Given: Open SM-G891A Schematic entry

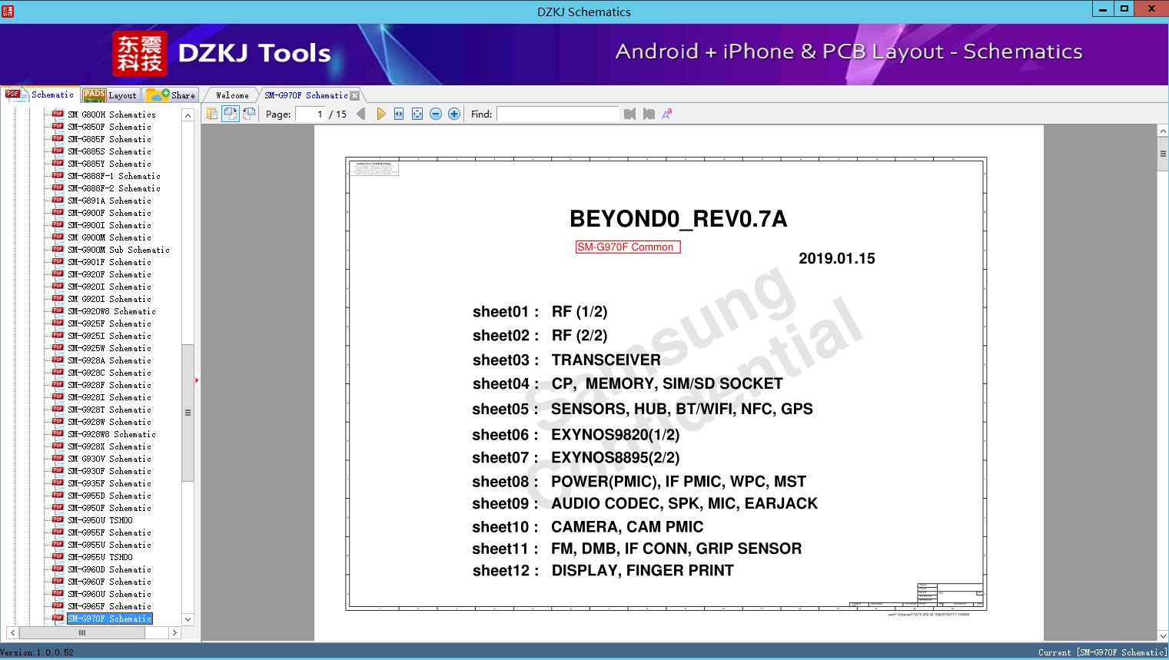Looking at the screenshot, I should 109,201.
